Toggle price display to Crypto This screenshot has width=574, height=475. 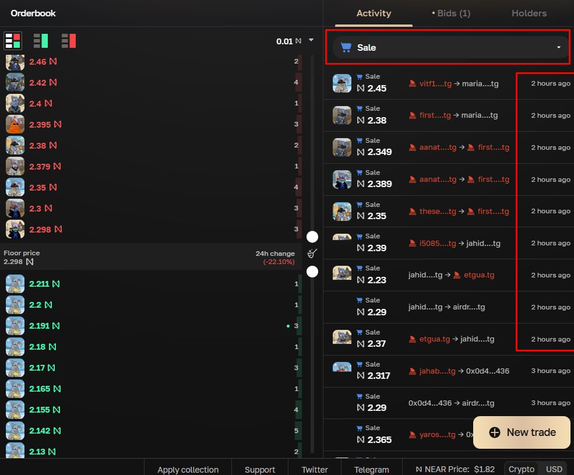point(521,469)
